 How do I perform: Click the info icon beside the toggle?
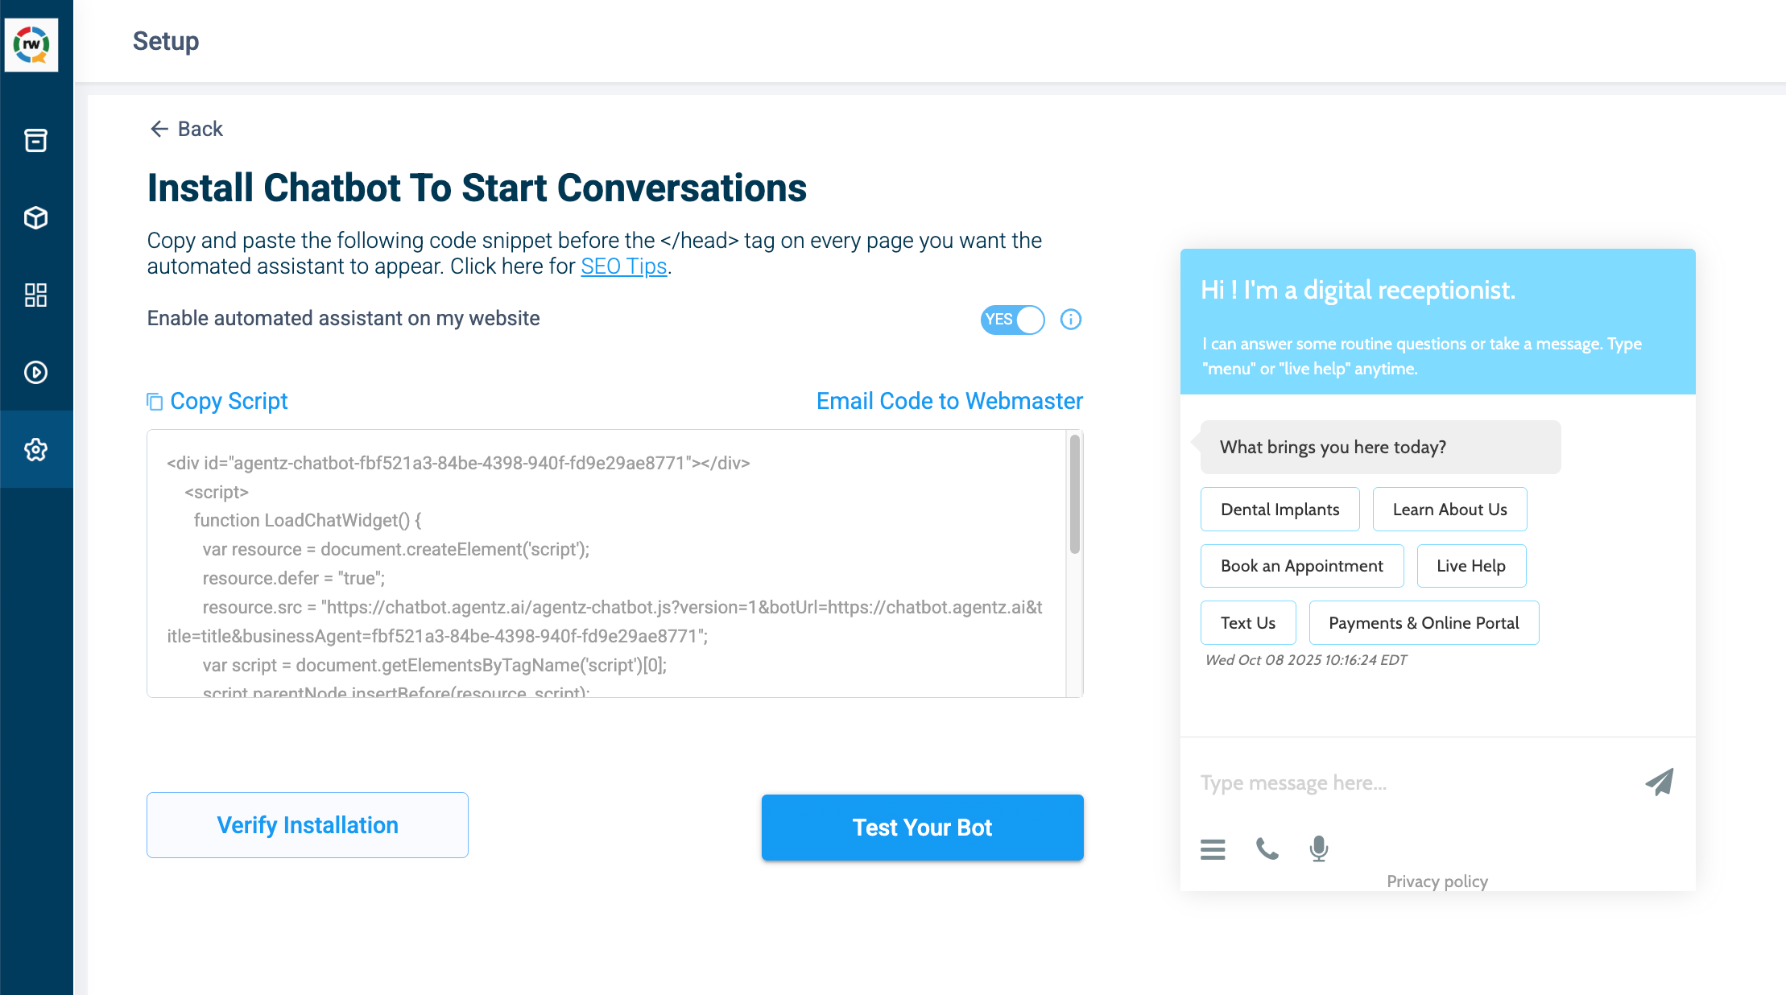tap(1070, 320)
